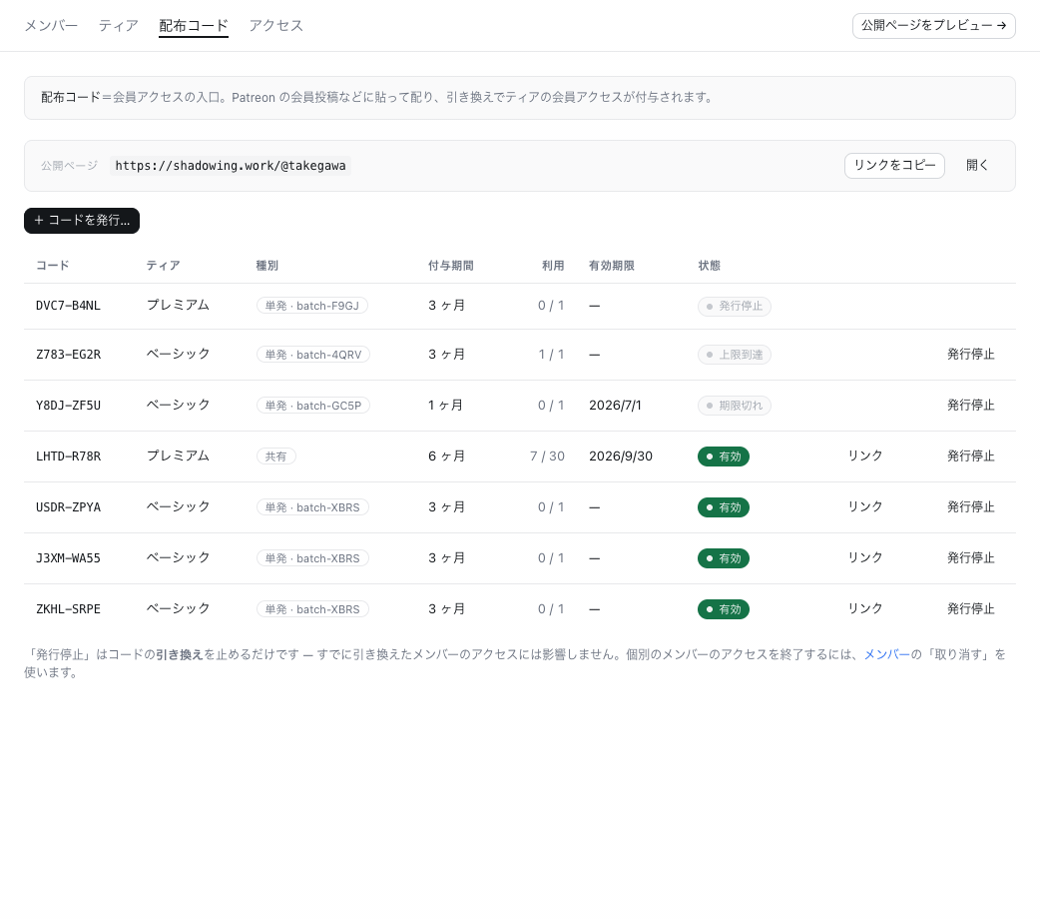Click リンク for code USDR-ZPYA
Image resolution: width=1040 pixels, height=919 pixels.
[x=865, y=507]
